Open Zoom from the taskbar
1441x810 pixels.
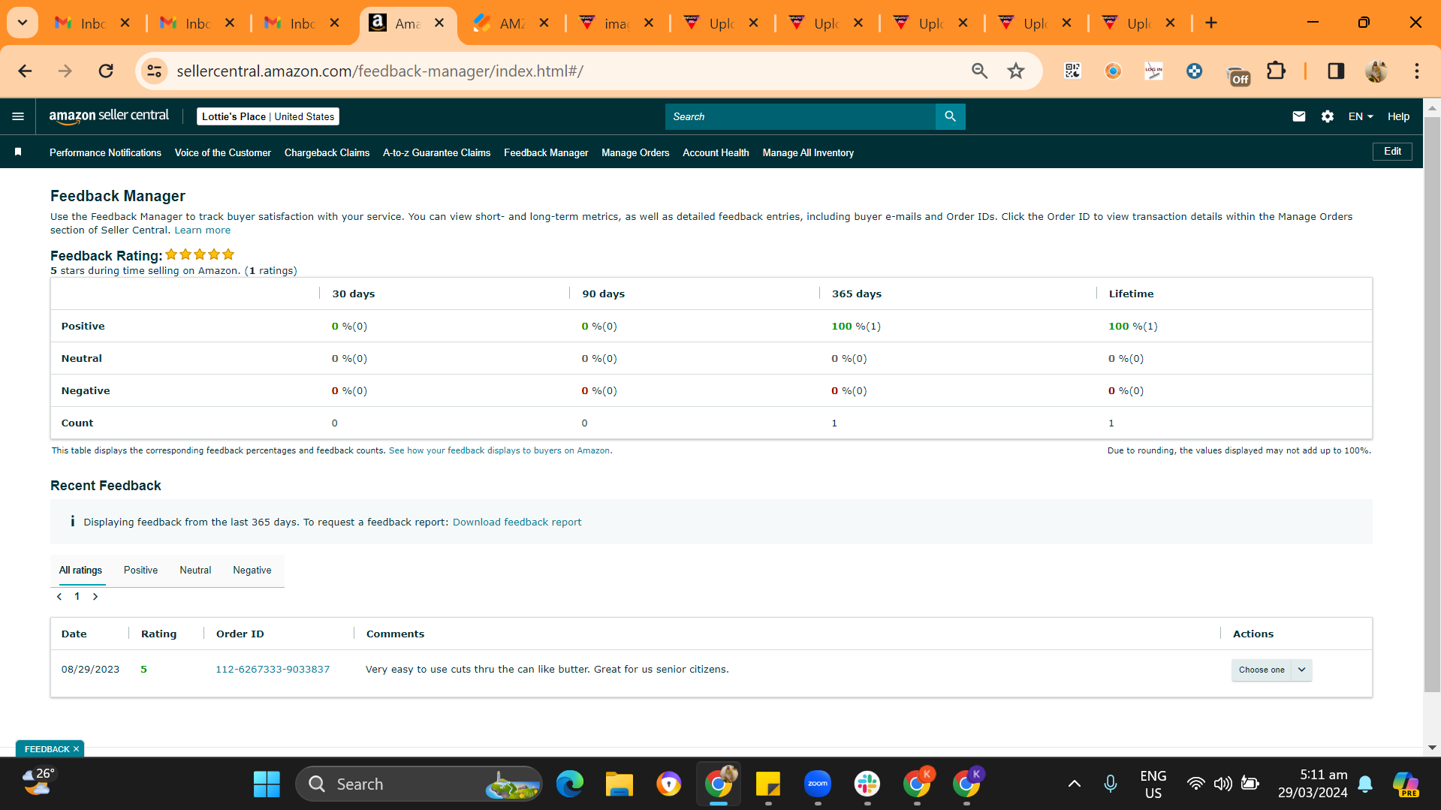[x=818, y=784]
